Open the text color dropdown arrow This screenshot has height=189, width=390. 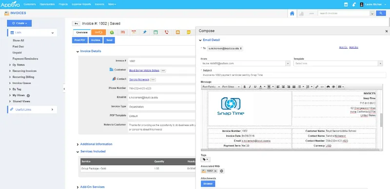click(x=265, y=87)
